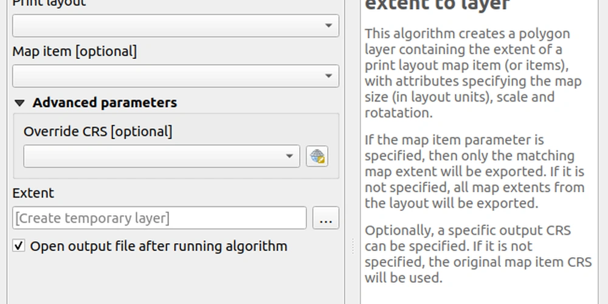608x304 pixels.
Task: Click the Extent browse '...' button
Action: click(x=326, y=218)
